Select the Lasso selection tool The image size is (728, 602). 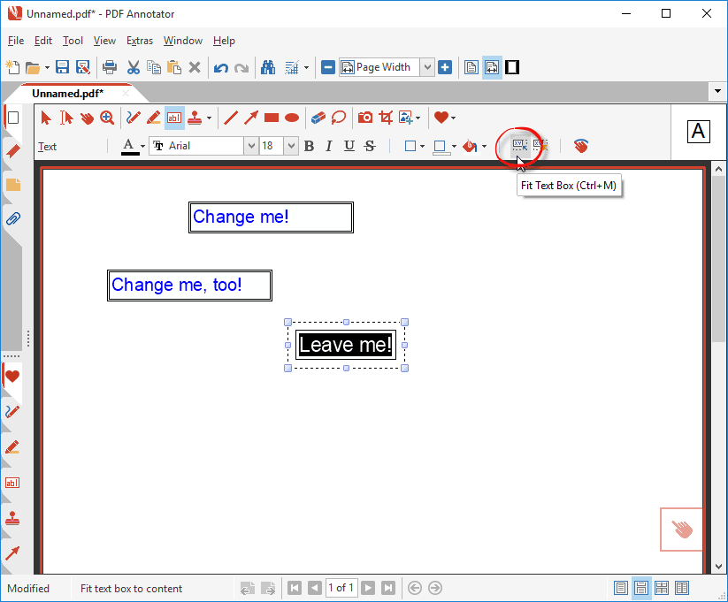(x=339, y=118)
